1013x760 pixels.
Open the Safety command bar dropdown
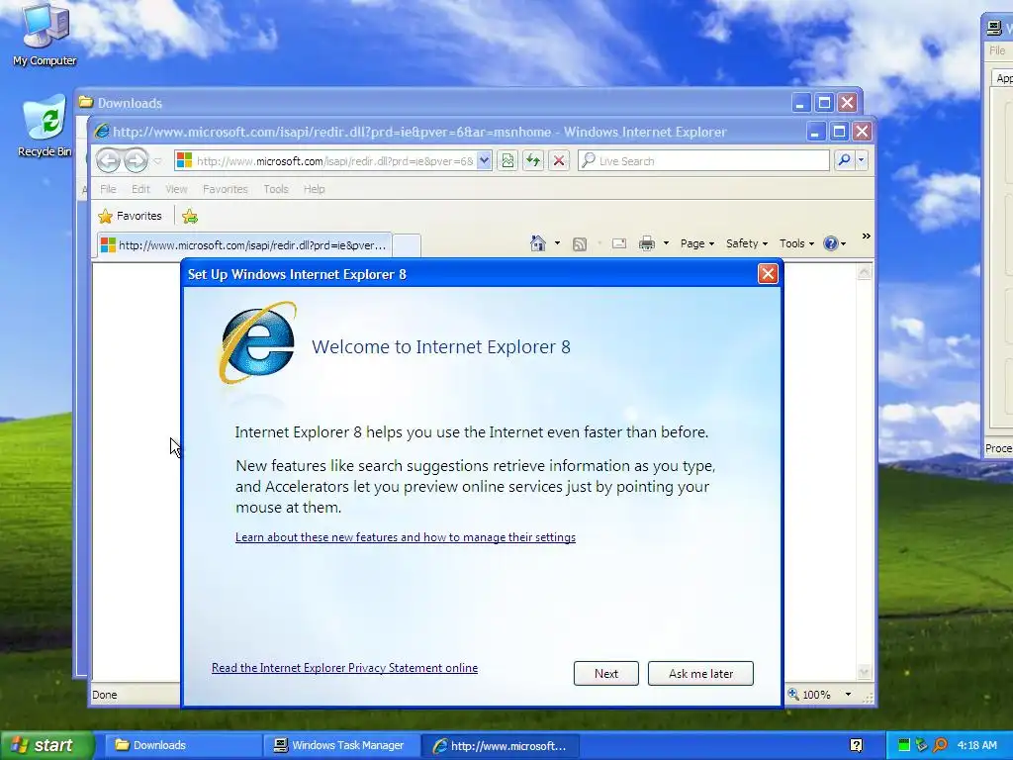click(746, 243)
